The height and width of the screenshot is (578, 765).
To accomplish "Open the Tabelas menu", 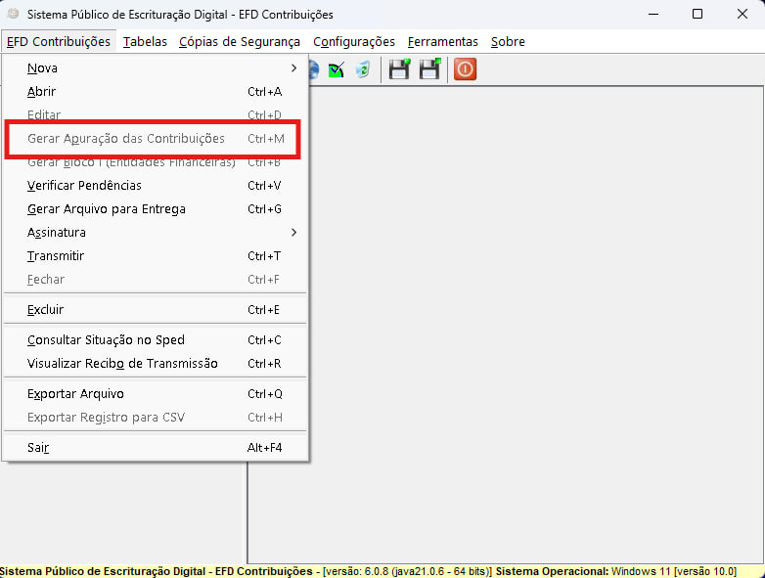I will pyautogui.click(x=145, y=41).
